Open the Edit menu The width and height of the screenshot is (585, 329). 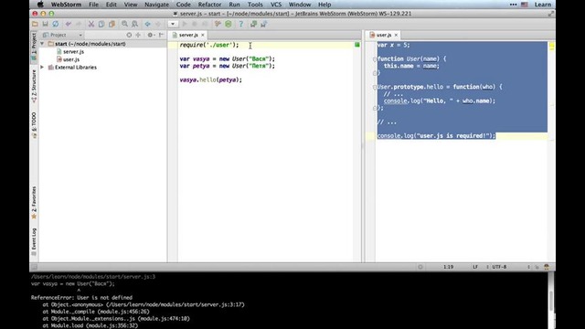[112, 5]
